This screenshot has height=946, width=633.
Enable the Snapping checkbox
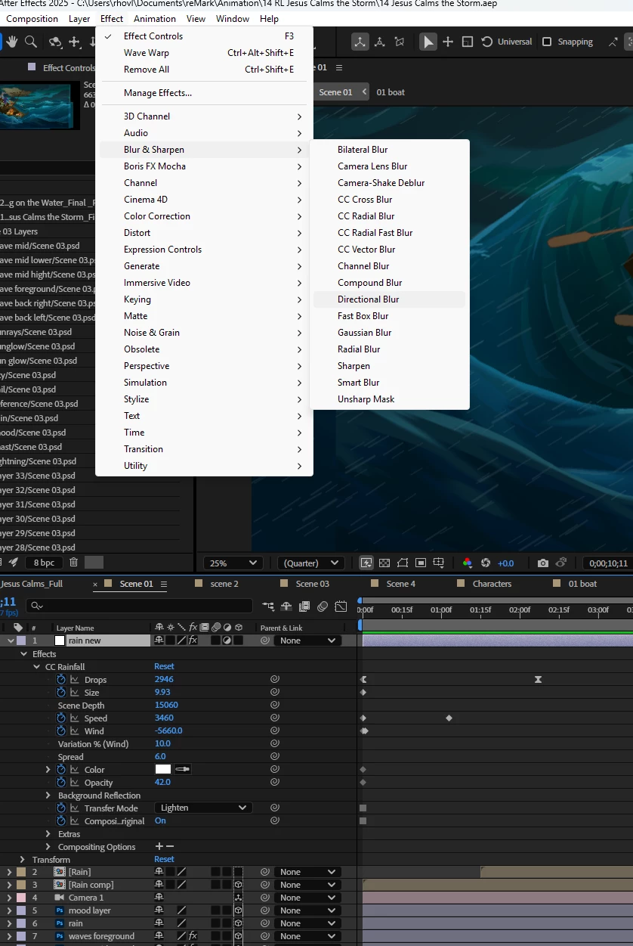[x=547, y=42]
